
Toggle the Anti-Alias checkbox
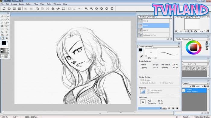pyautogui.click(x=141, y=80)
